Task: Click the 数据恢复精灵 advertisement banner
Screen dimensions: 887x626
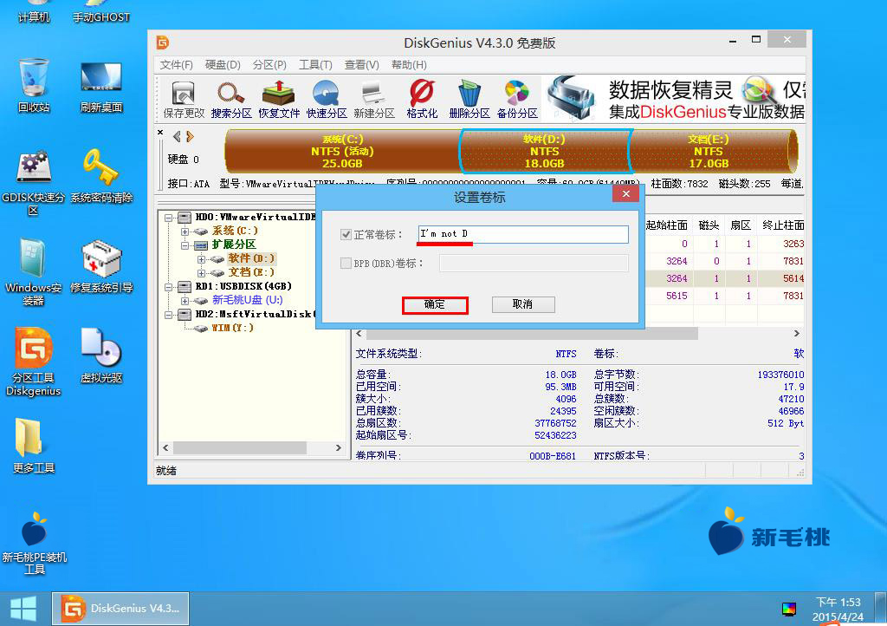Action: (x=674, y=99)
